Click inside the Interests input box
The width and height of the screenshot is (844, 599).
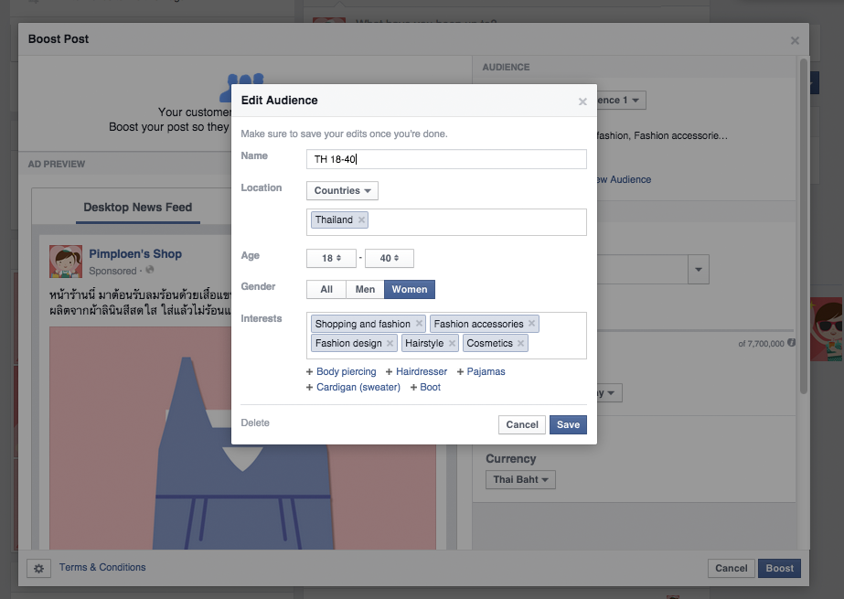point(446,336)
